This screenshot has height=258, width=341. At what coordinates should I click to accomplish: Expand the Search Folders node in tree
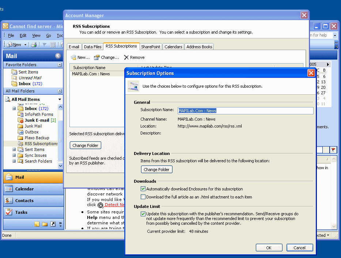coord(14,161)
